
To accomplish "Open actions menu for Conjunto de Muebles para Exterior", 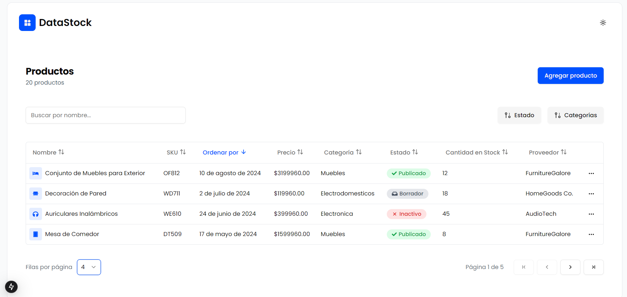I will click(591, 173).
